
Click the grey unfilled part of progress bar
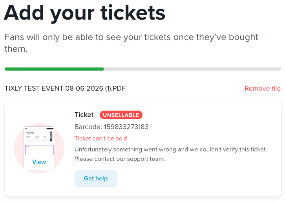point(192,69)
